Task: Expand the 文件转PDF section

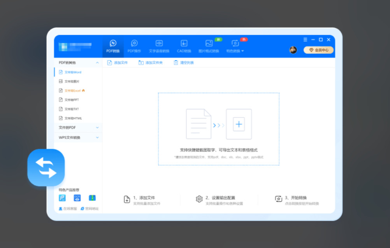Action: (78, 128)
